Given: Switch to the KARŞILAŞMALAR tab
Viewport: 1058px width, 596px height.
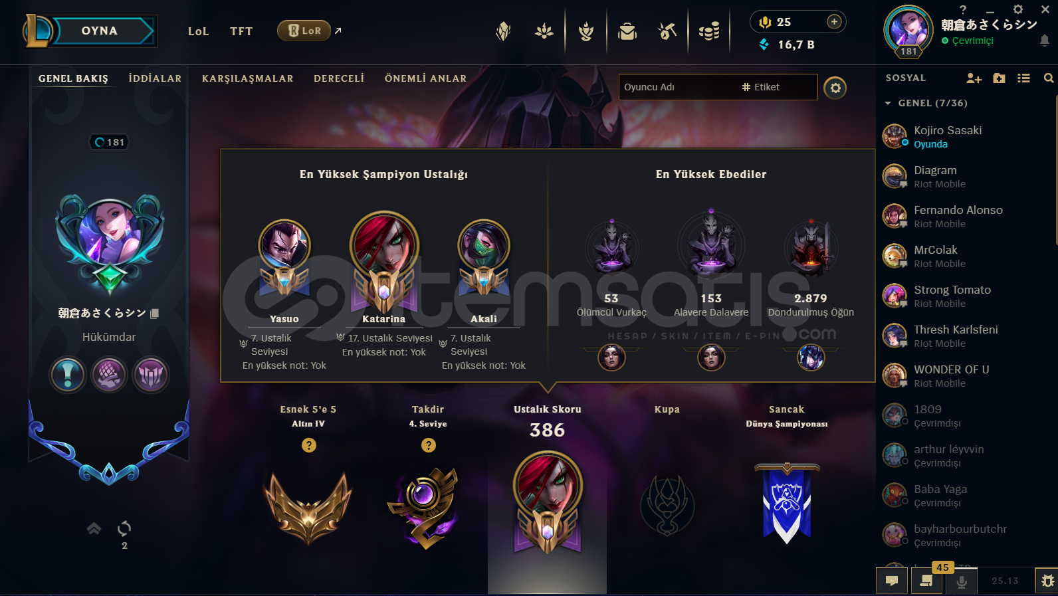Looking at the screenshot, I should (247, 78).
